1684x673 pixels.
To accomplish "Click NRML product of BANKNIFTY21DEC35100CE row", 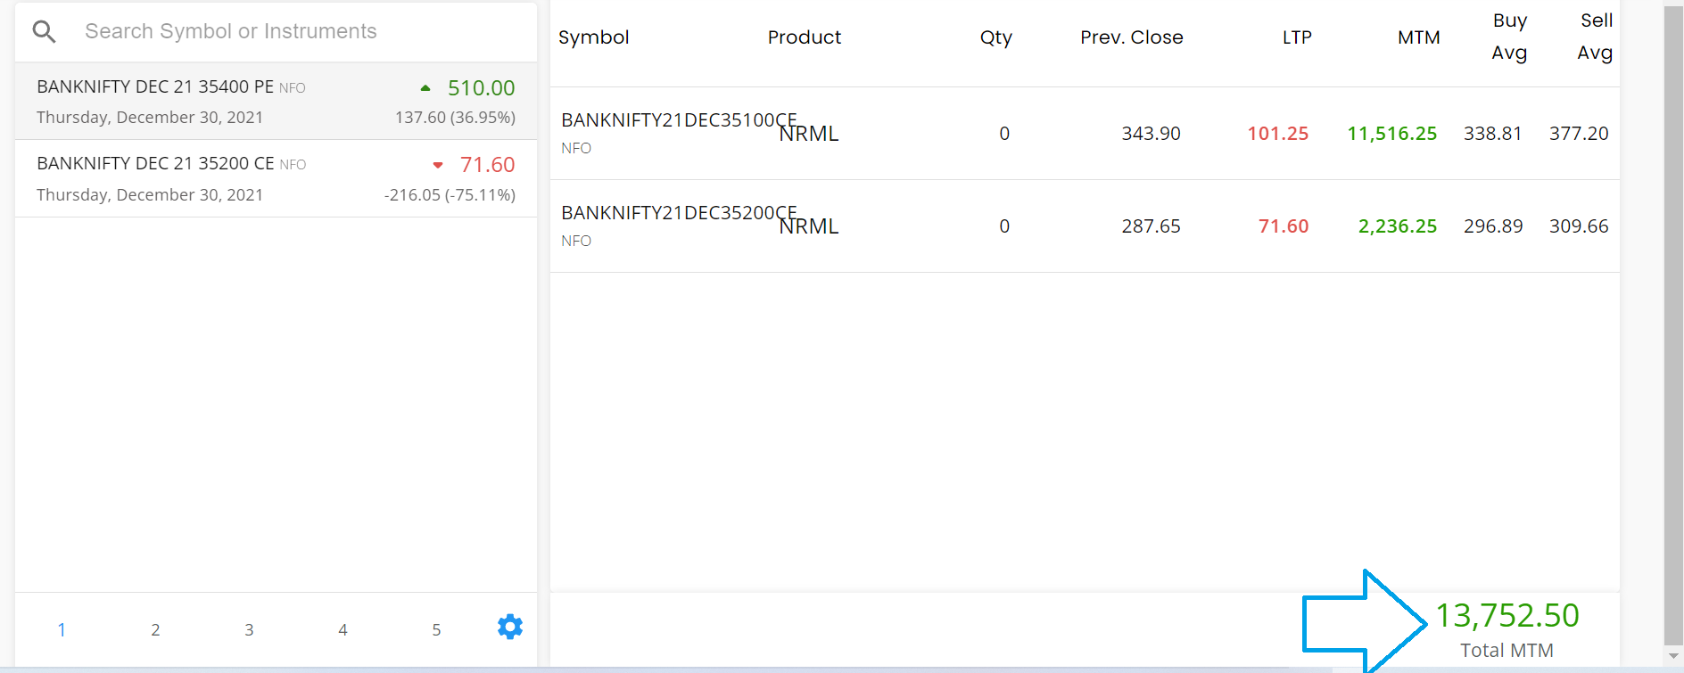I will pyautogui.click(x=809, y=134).
